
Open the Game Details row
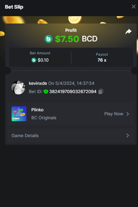[71, 135]
